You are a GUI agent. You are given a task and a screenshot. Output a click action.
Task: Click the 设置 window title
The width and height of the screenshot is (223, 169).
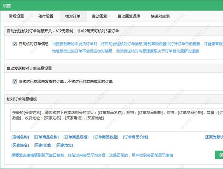coord(7,6)
